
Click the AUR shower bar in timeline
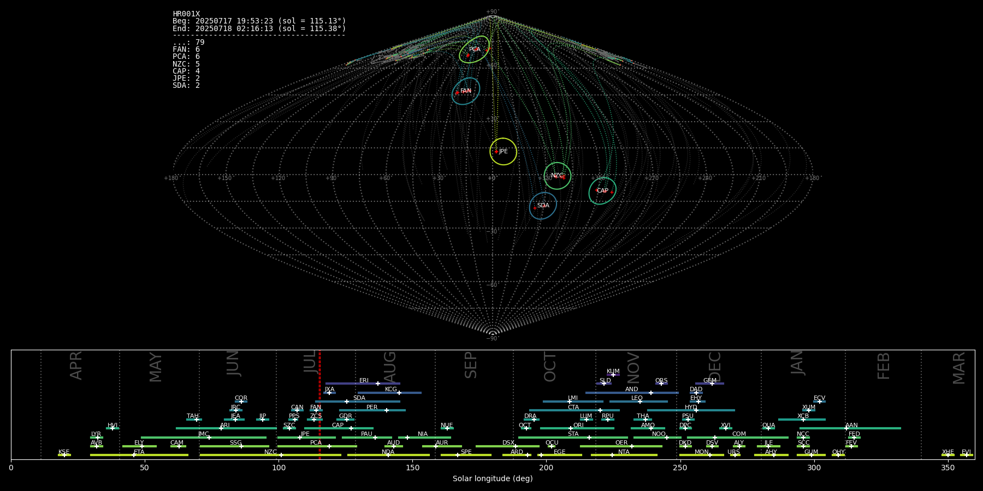(x=442, y=446)
